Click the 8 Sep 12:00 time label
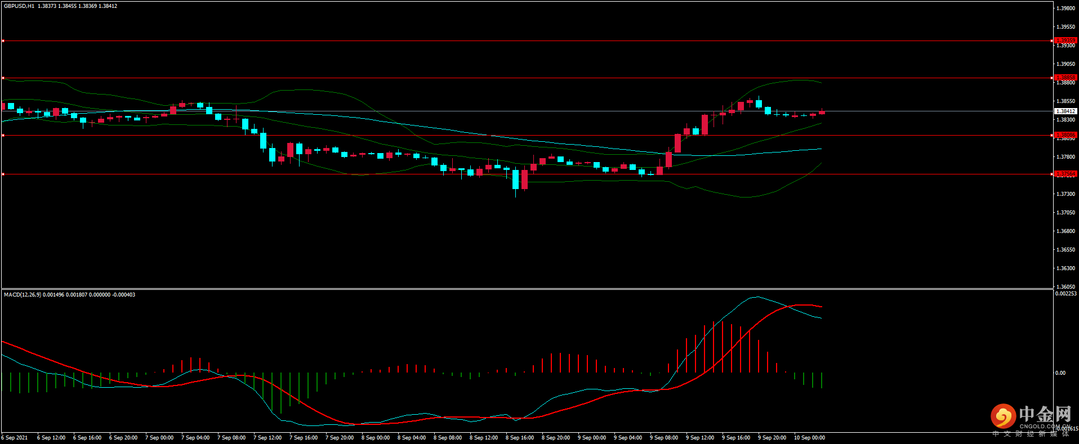The image size is (1079, 444). point(484,438)
